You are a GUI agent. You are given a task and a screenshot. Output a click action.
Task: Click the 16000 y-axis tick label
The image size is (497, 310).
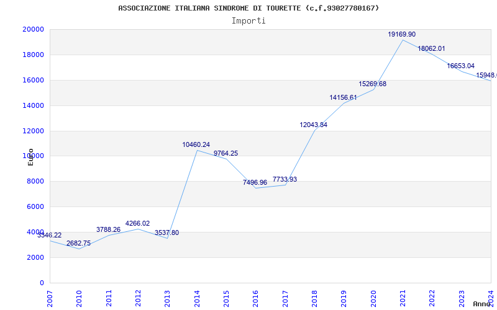pyautogui.click(x=33, y=80)
